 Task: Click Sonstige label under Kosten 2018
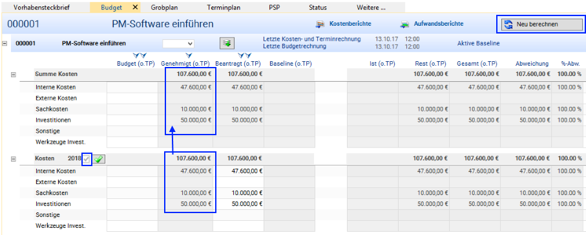coord(48,215)
